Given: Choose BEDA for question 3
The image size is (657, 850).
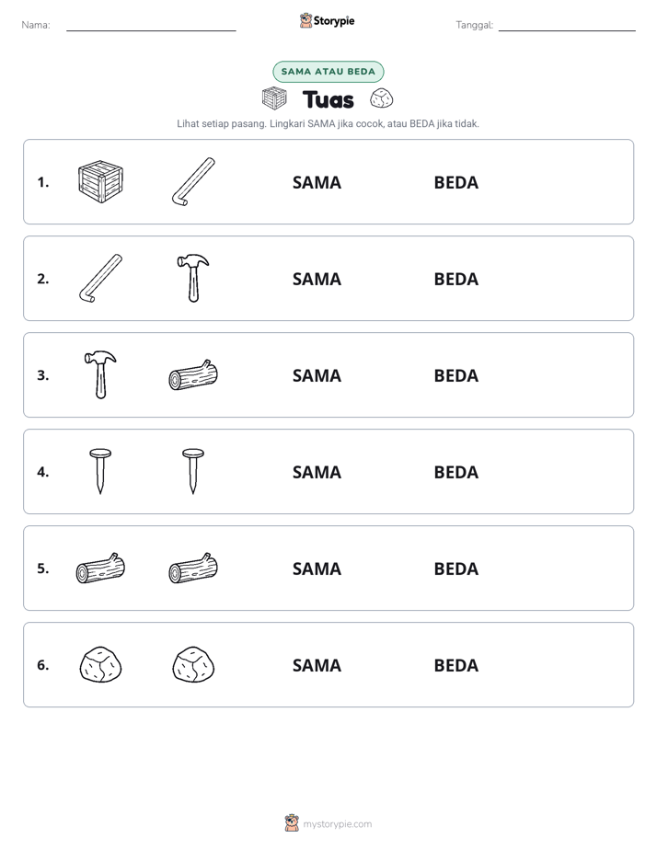Looking at the screenshot, I should pos(455,375).
